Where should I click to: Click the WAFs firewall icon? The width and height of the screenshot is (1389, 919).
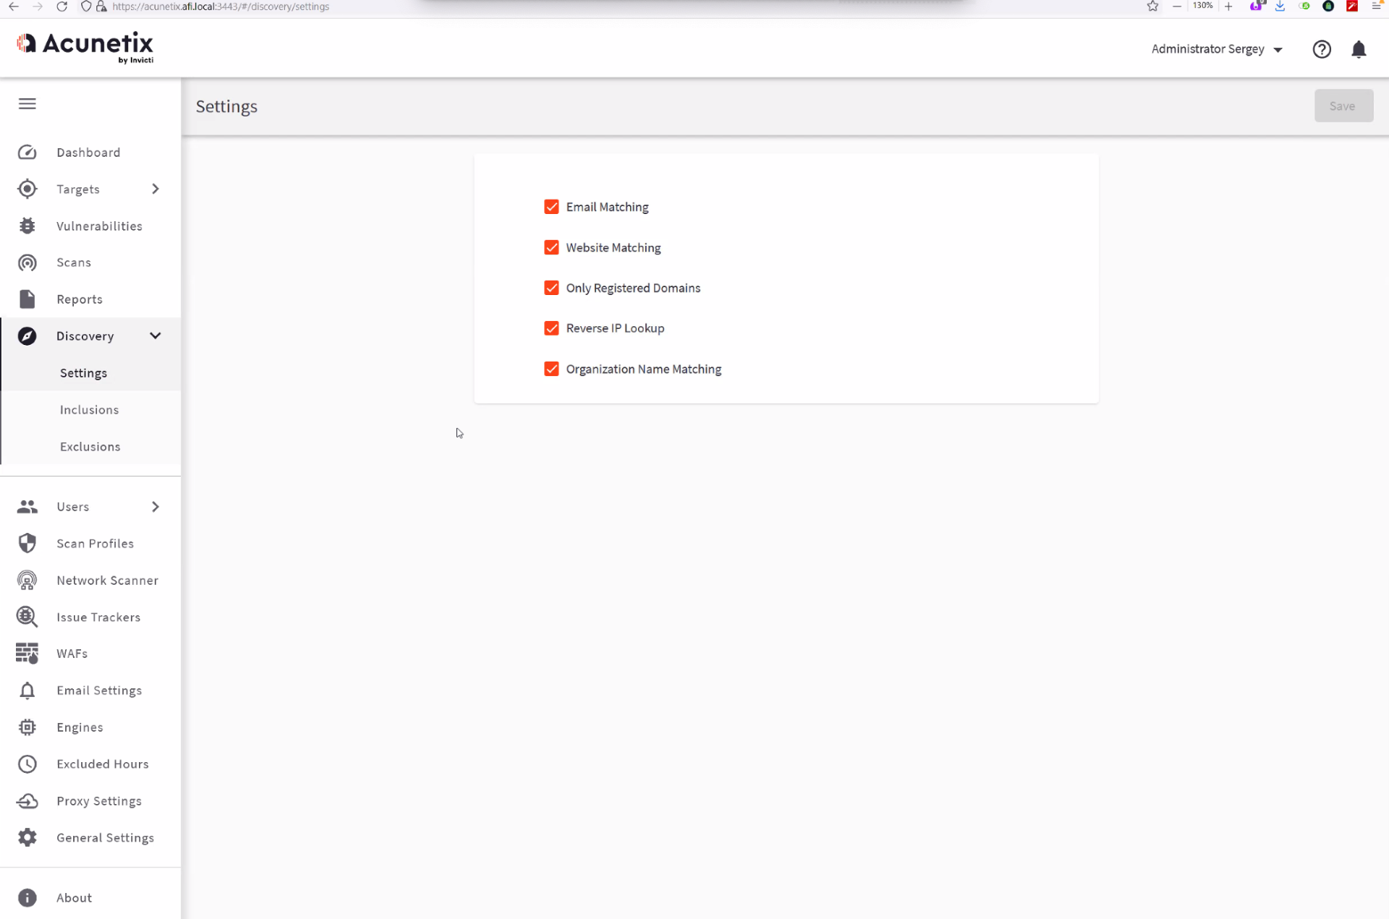tap(27, 654)
